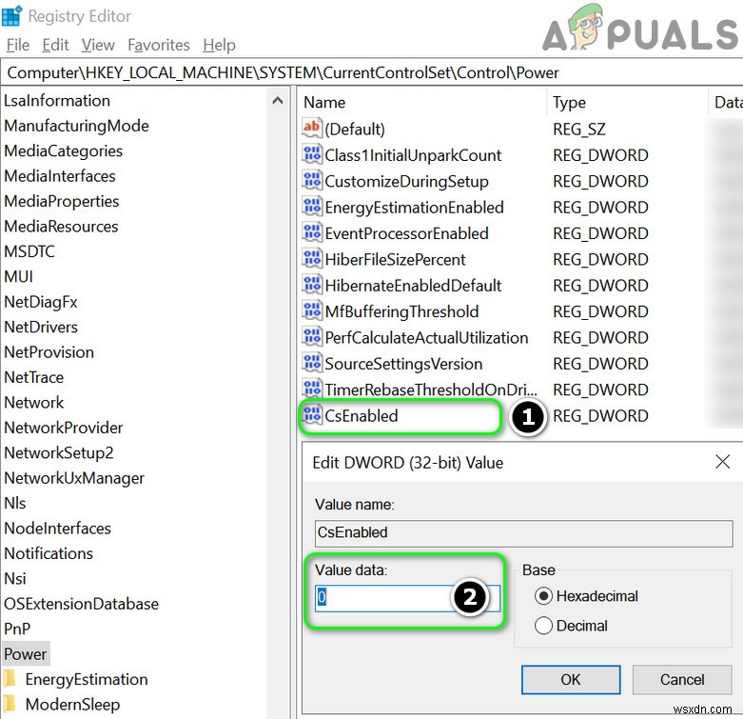The image size is (743, 719).
Task: Click the HiberFileSizePercent DWORD icon
Action: click(x=312, y=259)
